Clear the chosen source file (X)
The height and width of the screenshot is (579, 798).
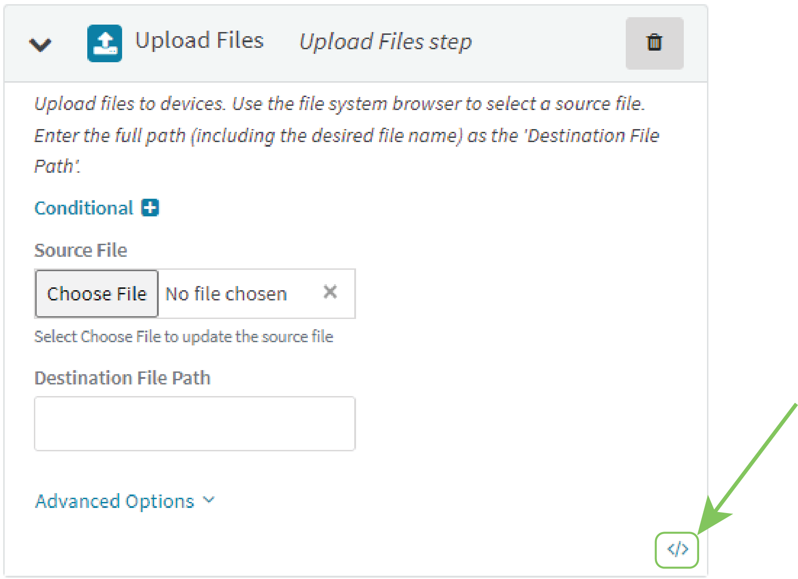(330, 292)
